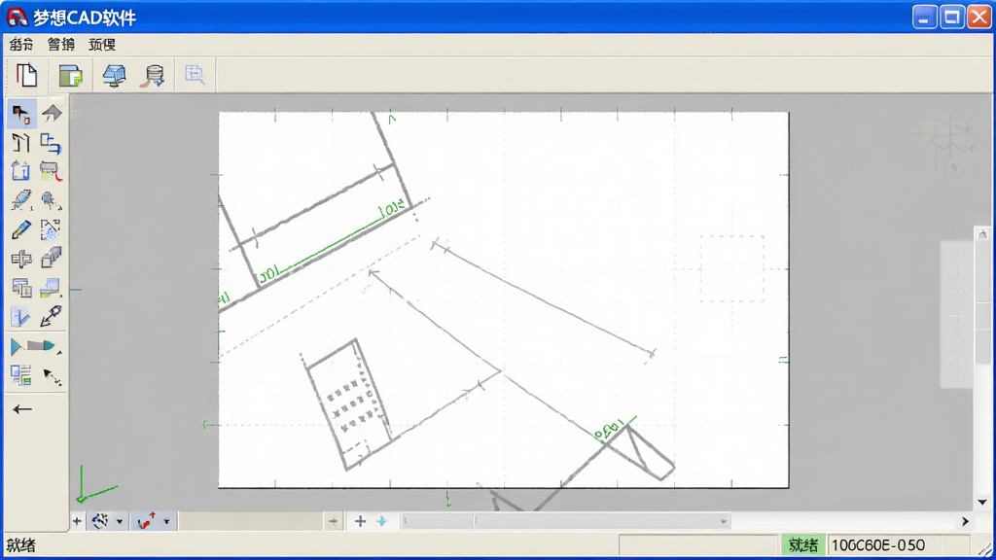Screen dimensions: 996x560
Task: Open the middle menu in the menu bar
Action: pyautogui.click(x=61, y=45)
